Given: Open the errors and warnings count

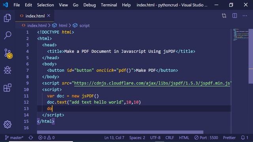Looking at the screenshot, I should [x=47, y=138].
